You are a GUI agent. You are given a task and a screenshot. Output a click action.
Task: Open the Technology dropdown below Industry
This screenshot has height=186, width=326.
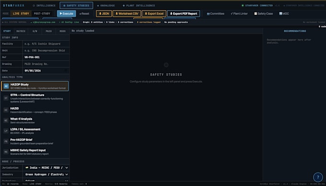46,180
